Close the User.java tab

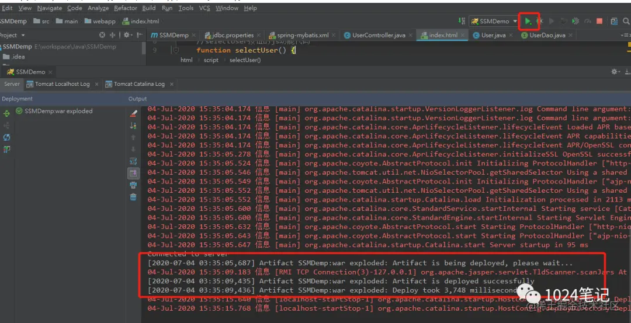tap(511, 36)
